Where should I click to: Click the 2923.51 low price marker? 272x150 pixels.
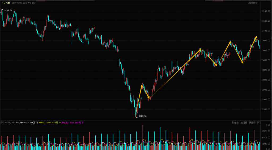(x=142, y=116)
